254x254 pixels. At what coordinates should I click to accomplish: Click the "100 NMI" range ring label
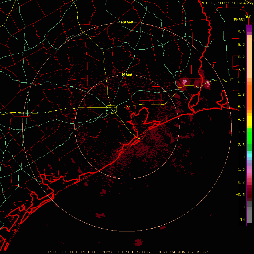[x=127, y=22]
